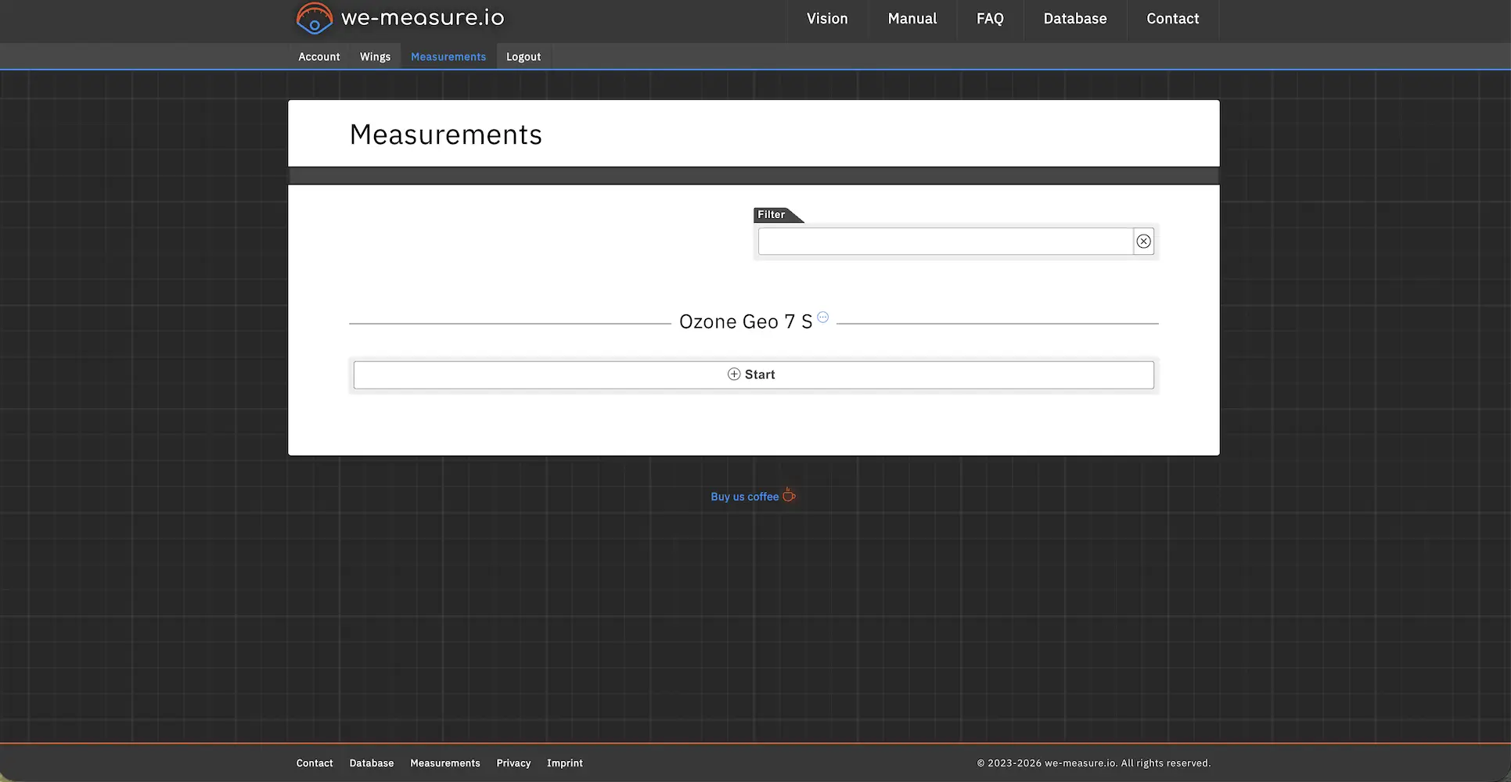Click the we-measure.io logo icon
Image resolution: width=1511 pixels, height=782 pixels.
[315, 18]
